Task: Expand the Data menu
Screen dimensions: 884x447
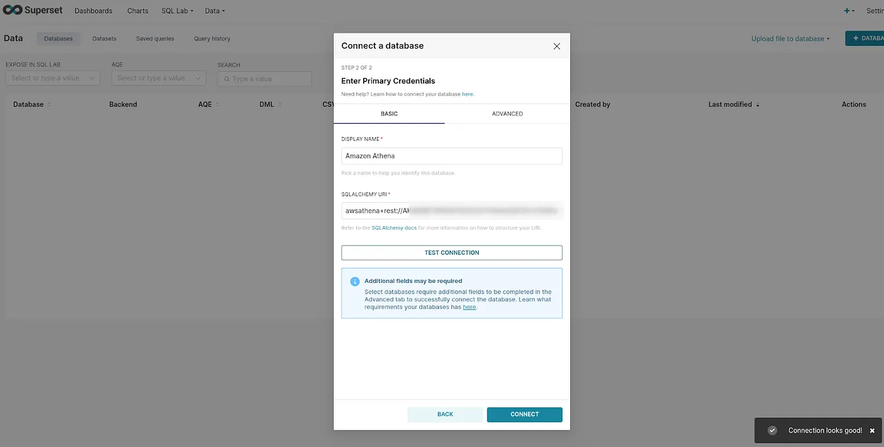Action: [x=215, y=11]
